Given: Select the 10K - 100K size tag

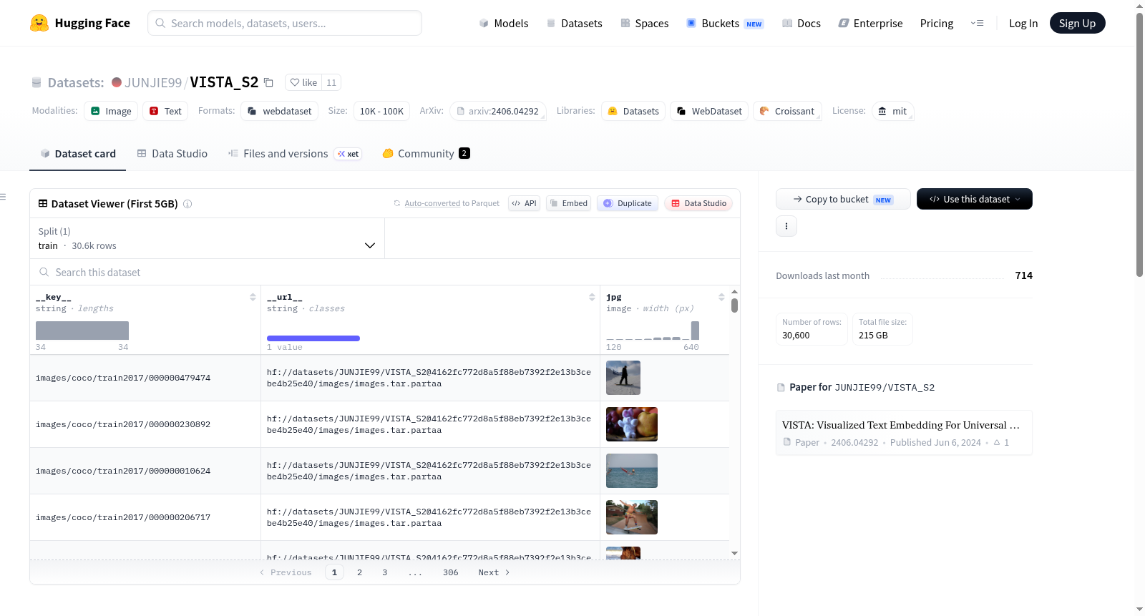Looking at the screenshot, I should 381,111.
